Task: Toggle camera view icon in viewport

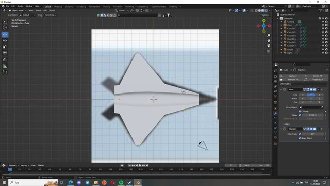Action: 269,46
